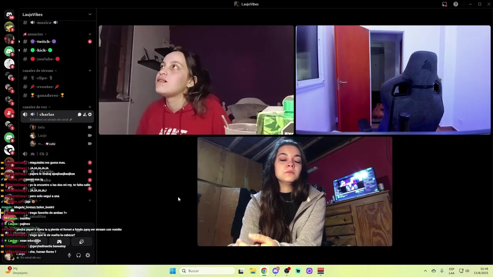Add channel to canales de stream category

pyautogui.click(x=90, y=70)
